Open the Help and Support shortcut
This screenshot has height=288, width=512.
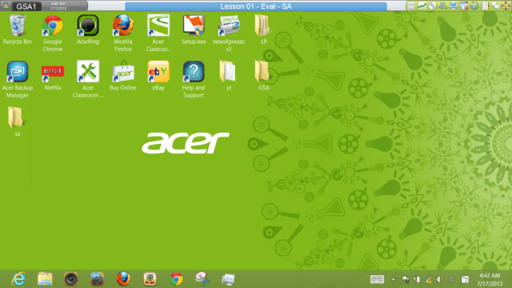coord(194,79)
